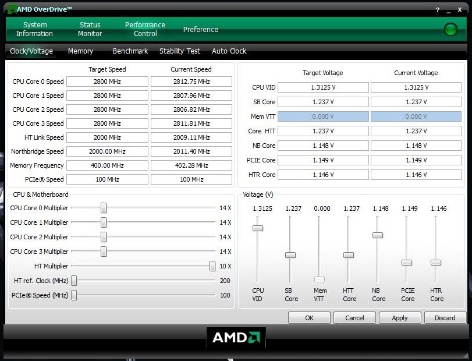The width and height of the screenshot is (472, 361).
Task: Click the SB Core voltage slider handle
Action: (290, 255)
